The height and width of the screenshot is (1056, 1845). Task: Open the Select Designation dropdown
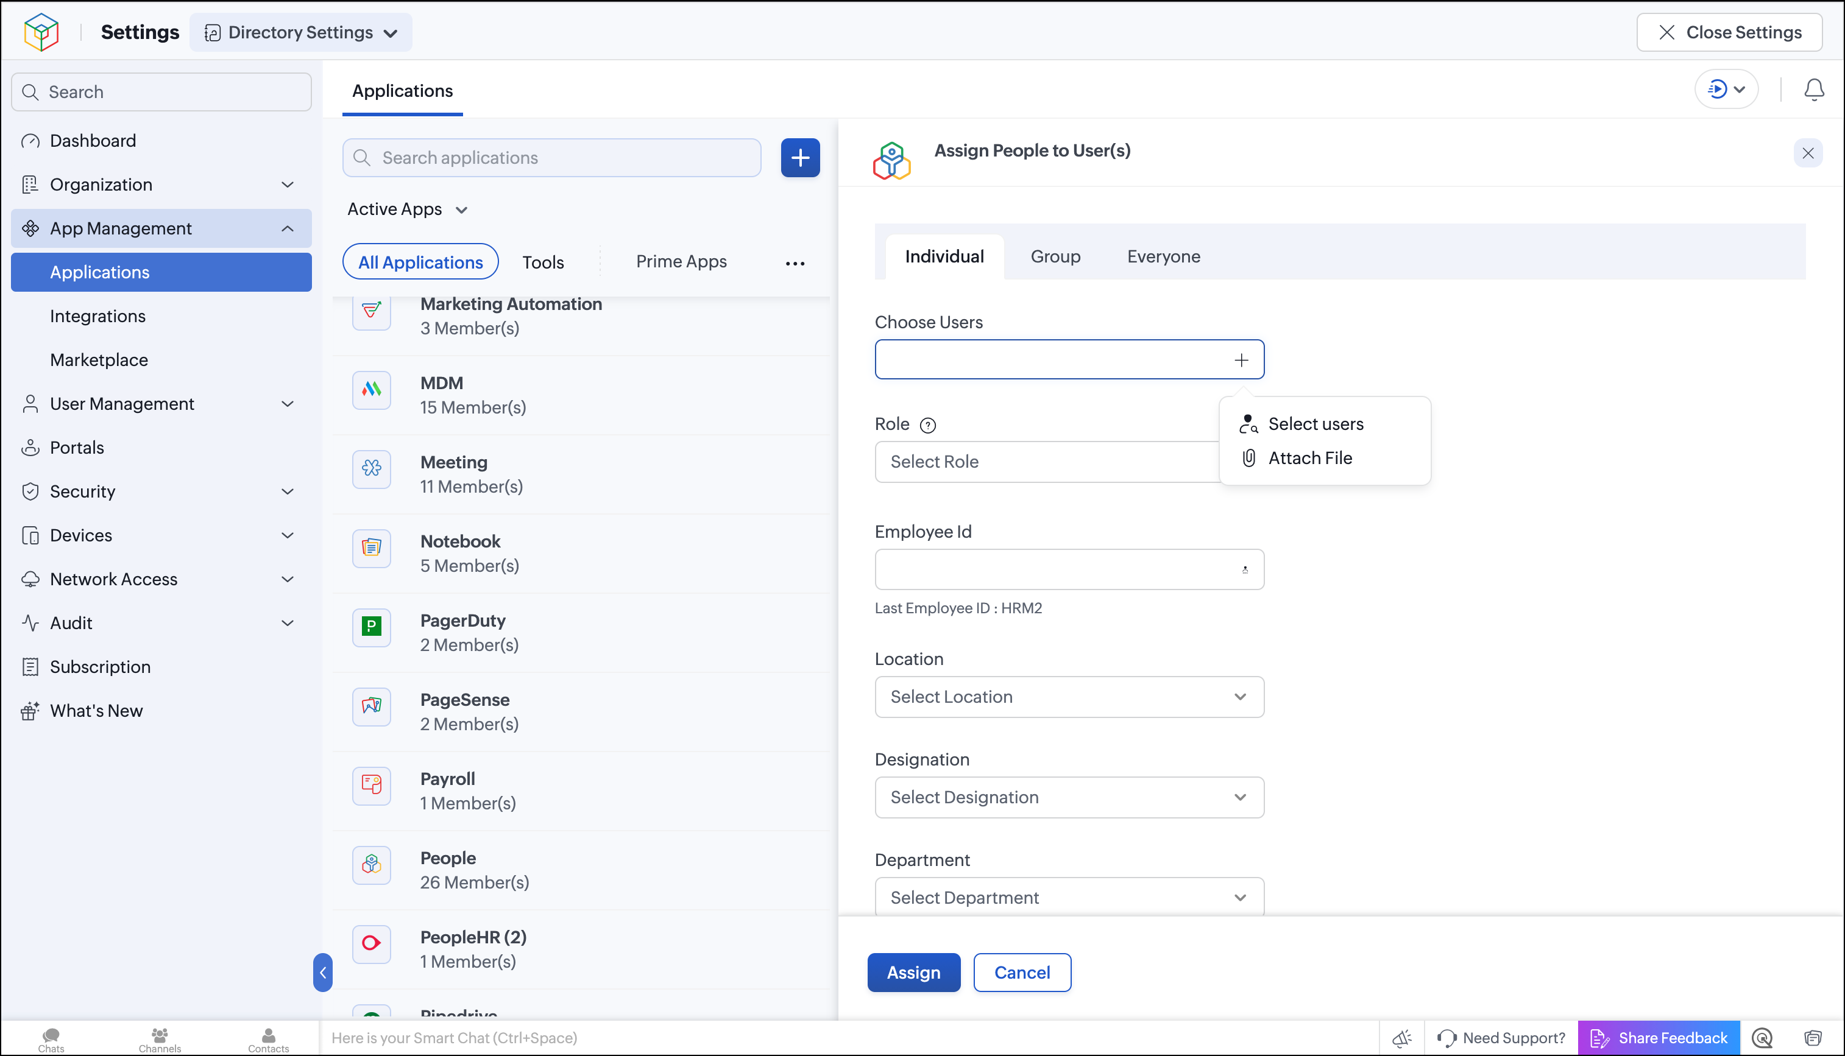[x=1069, y=798]
